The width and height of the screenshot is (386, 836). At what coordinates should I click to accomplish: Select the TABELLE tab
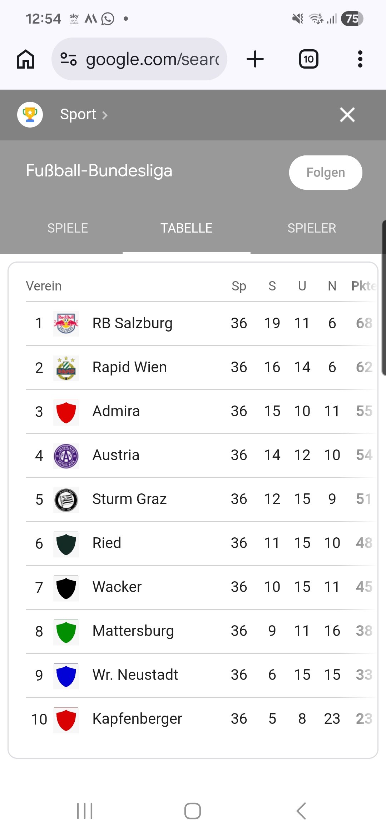point(186,228)
